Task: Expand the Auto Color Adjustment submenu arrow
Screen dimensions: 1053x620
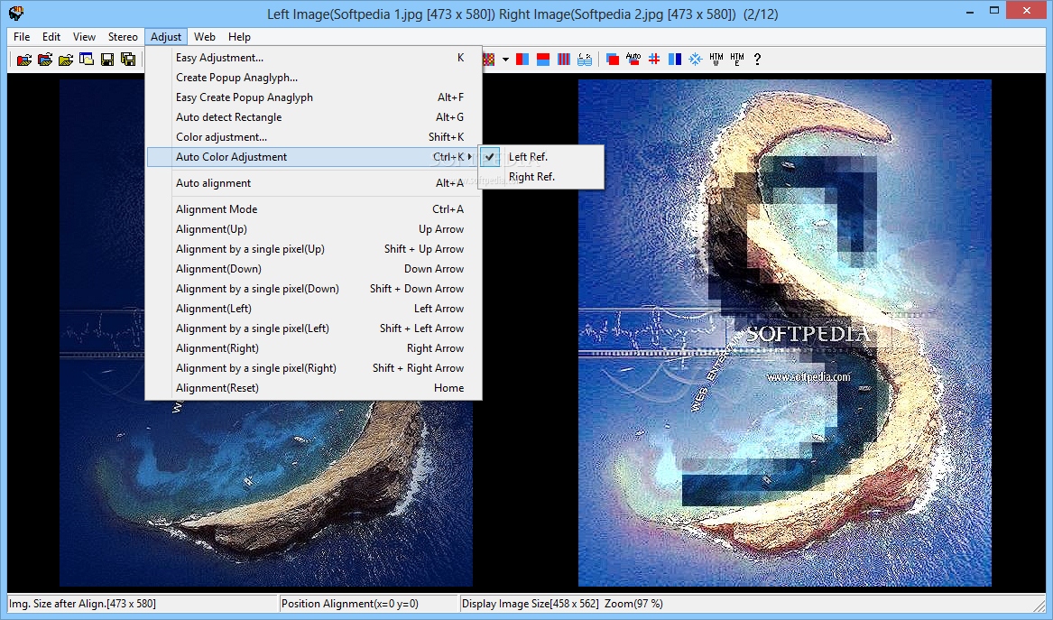Action: coord(470,156)
